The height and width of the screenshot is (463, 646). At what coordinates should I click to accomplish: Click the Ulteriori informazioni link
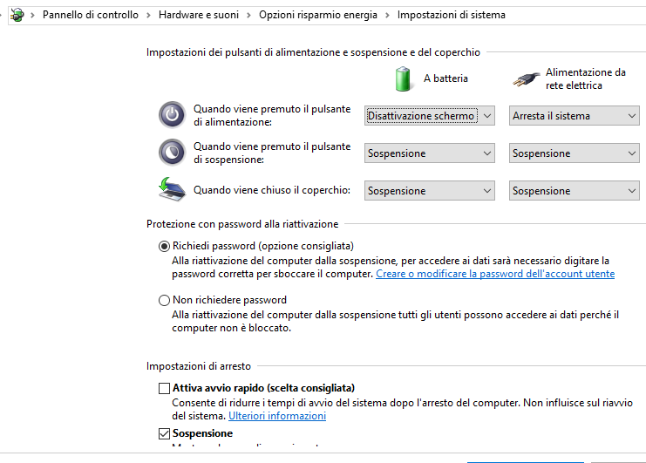(276, 416)
